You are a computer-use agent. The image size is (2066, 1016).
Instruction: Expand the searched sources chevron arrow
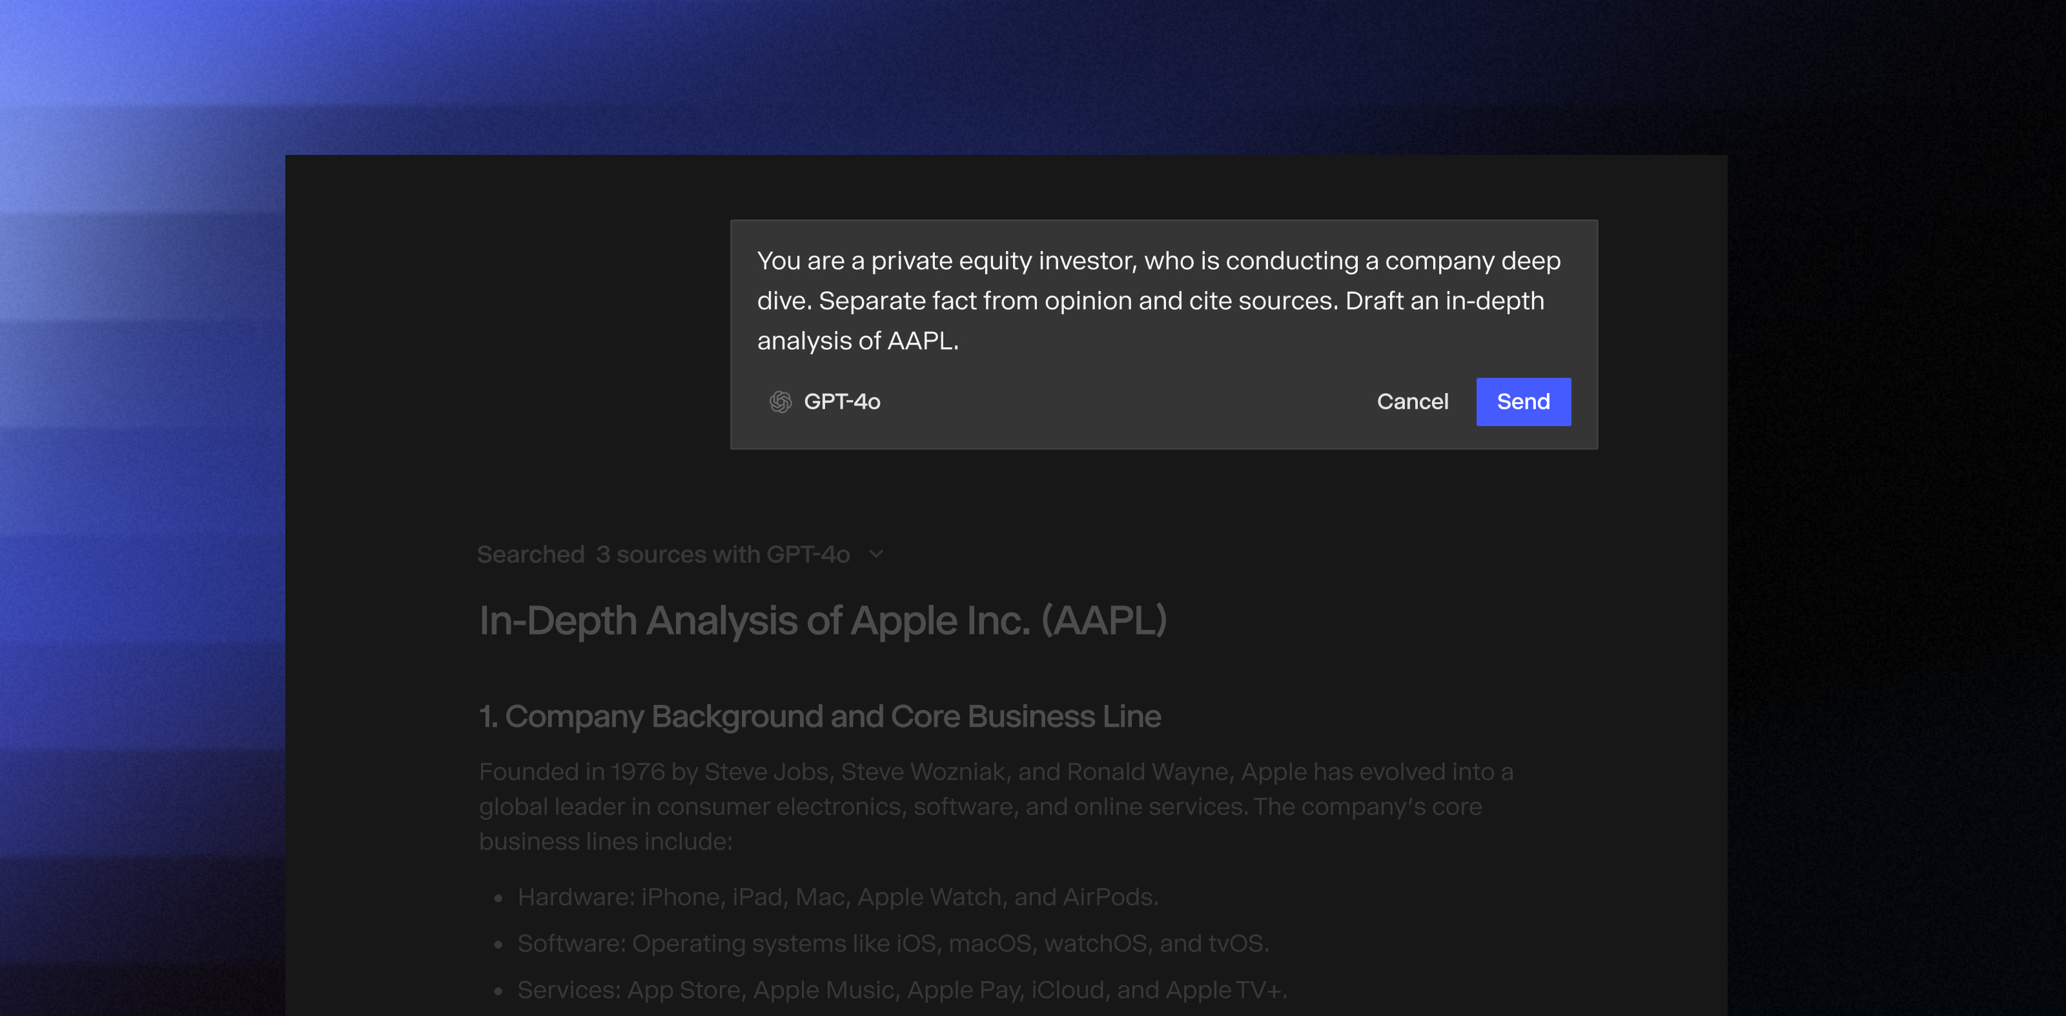(877, 554)
